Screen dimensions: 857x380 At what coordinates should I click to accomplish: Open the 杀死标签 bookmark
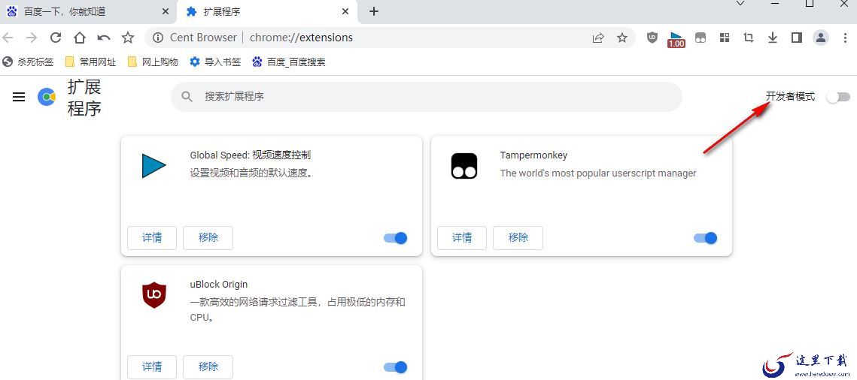pyautogui.click(x=29, y=62)
